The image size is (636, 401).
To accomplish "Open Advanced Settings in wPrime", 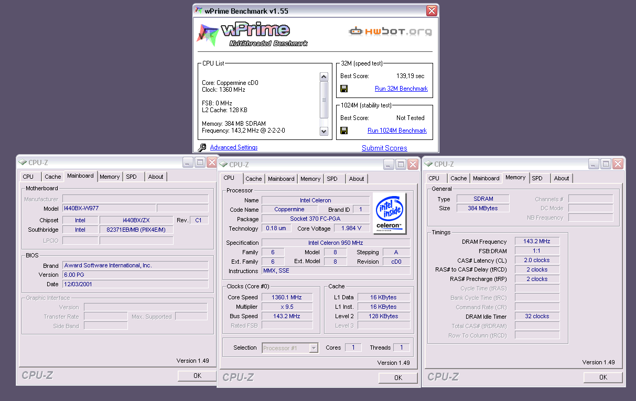I will [x=234, y=147].
